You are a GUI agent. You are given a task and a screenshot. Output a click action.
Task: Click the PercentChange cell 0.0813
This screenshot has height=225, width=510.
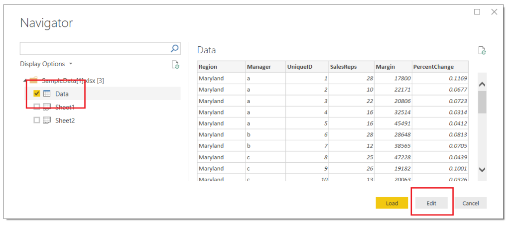[440, 134]
